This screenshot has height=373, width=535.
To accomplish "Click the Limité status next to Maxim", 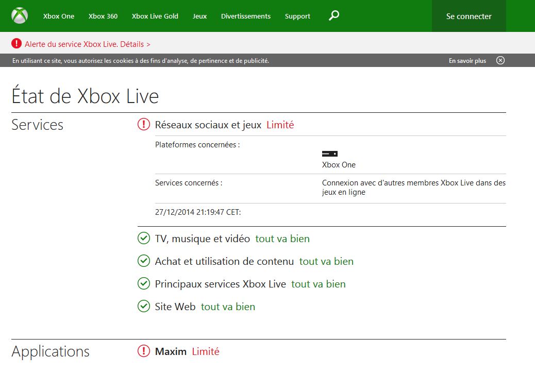I will [x=206, y=351].
